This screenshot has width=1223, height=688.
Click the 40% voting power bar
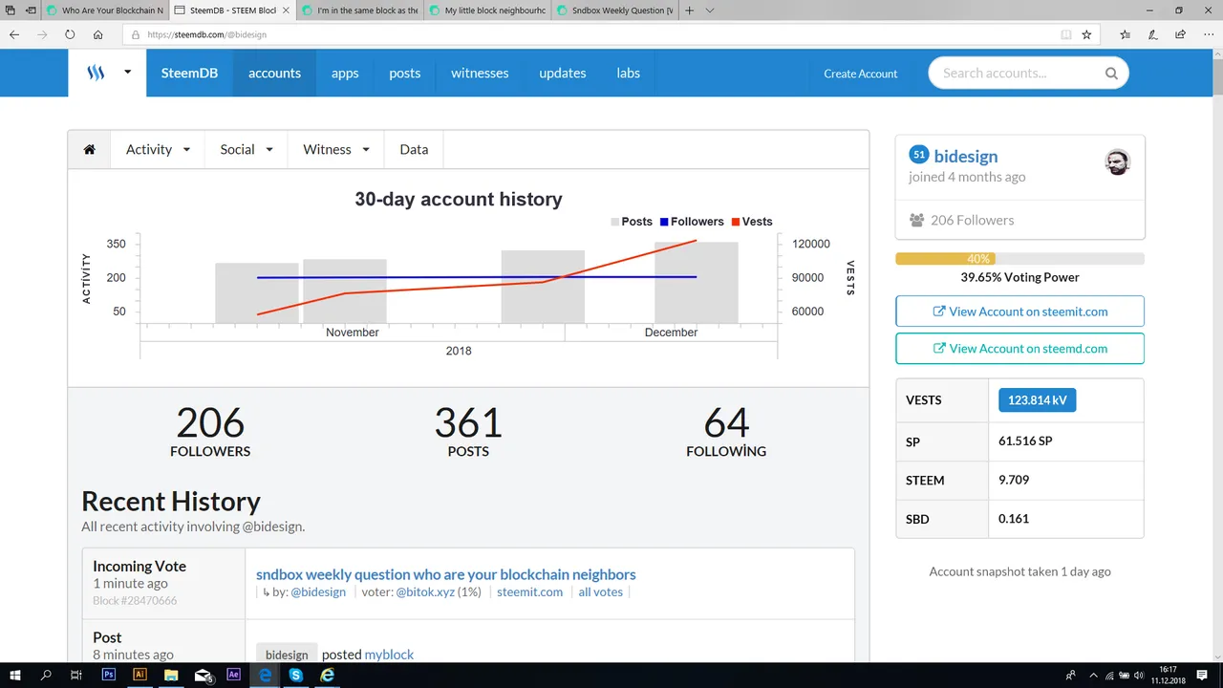click(1019, 259)
